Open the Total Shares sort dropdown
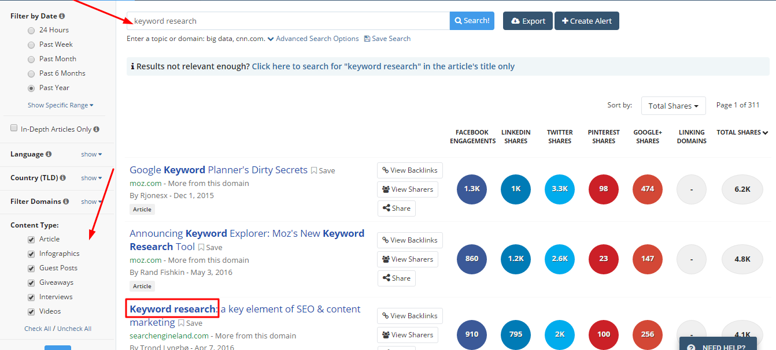 (x=674, y=106)
